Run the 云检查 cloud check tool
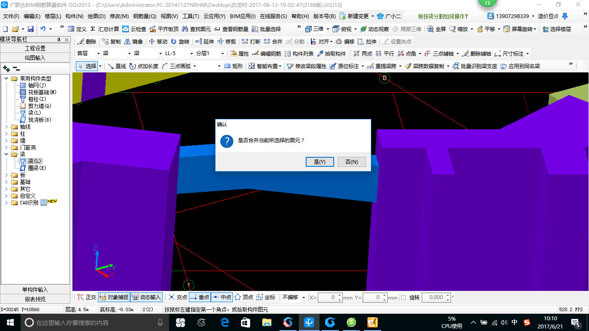 click(134, 29)
